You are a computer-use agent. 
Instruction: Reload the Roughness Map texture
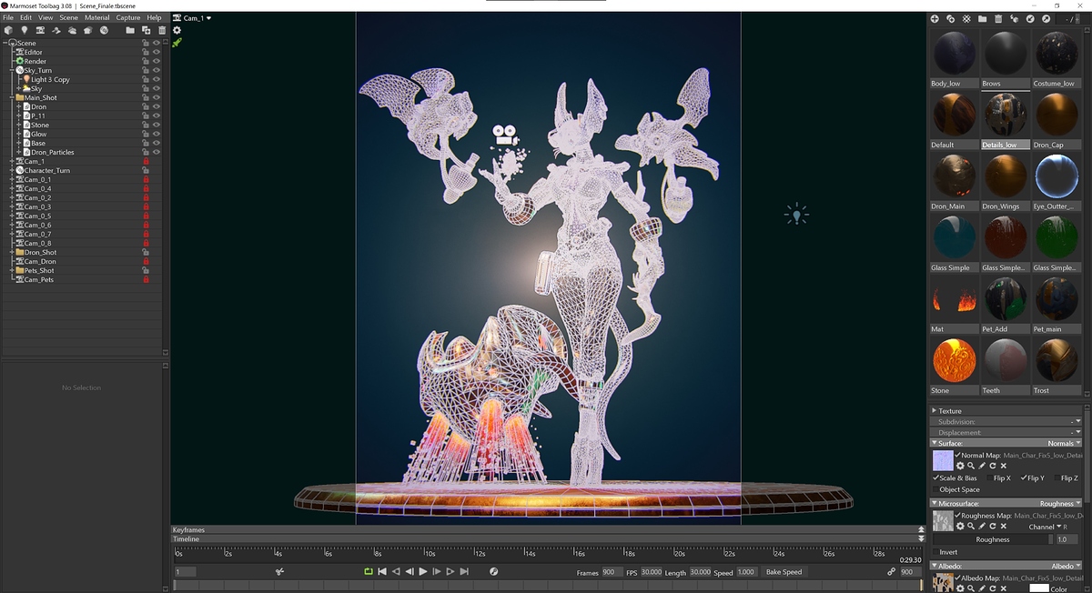(993, 526)
